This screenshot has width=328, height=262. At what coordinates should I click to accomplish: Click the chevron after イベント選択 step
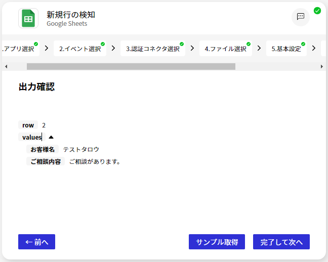tap(113, 49)
